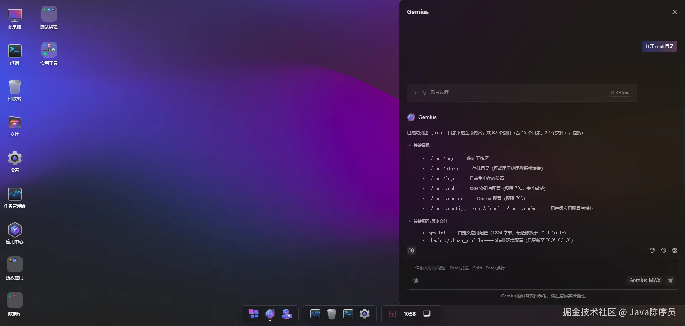Start a new chat with the plus bubble icon
The image size is (685, 326).
click(x=411, y=250)
